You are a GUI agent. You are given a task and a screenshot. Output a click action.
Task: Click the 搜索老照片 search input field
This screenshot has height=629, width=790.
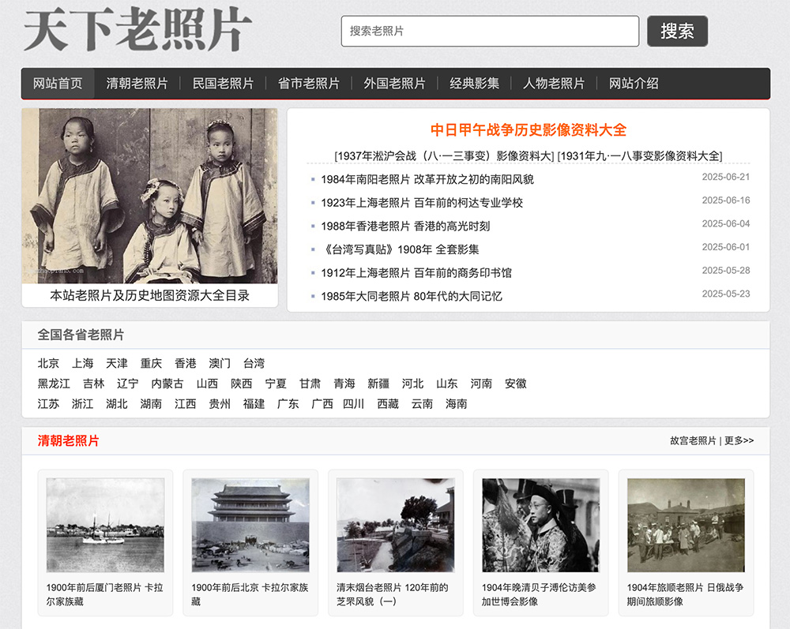tap(490, 32)
